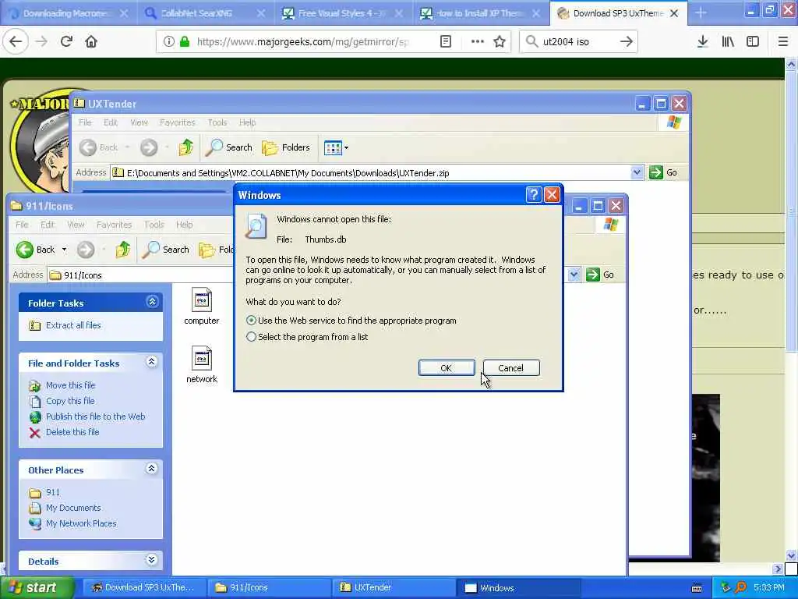Click Cancel in Windows dialog
Viewport: 798px width, 599px height.
(511, 368)
